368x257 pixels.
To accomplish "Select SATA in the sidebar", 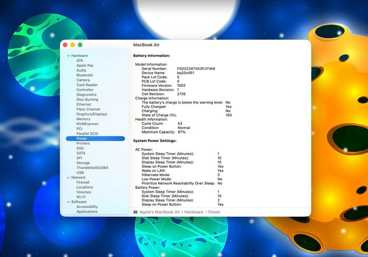I will [x=81, y=153].
